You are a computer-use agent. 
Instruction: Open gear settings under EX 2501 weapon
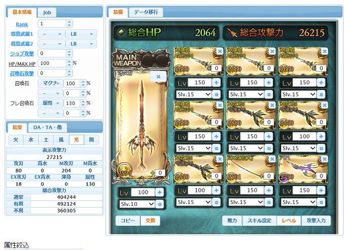point(269,202)
